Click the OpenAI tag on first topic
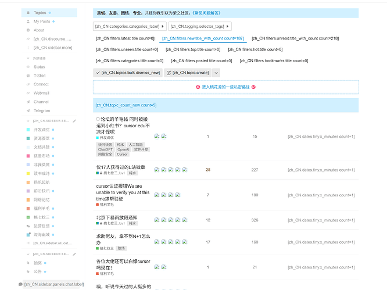The height and width of the screenshot is (290, 387). pyautogui.click(x=123, y=149)
